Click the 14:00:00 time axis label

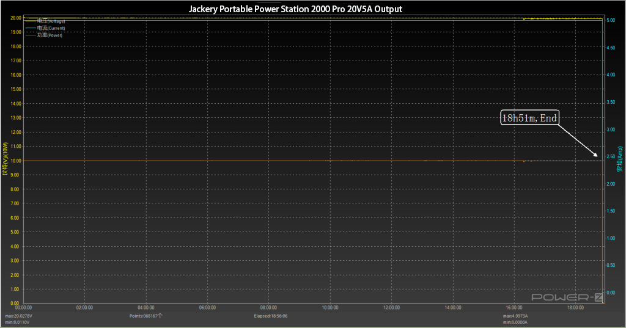click(x=453, y=308)
